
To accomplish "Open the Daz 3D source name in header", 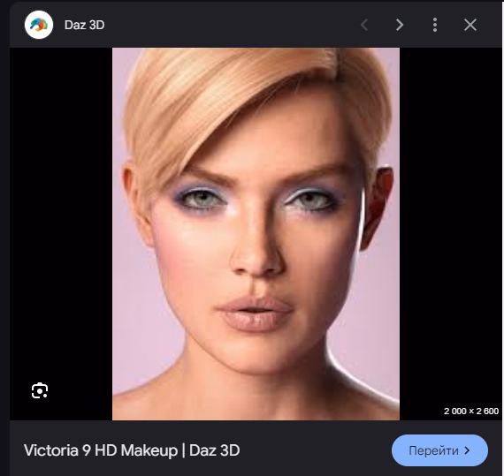I will click(84, 25).
